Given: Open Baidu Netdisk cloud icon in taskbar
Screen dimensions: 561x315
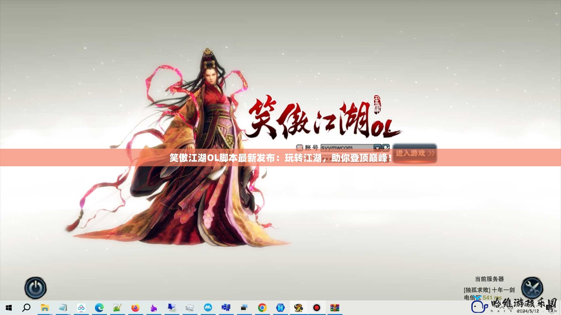Looking at the screenshot, I should (81, 308).
